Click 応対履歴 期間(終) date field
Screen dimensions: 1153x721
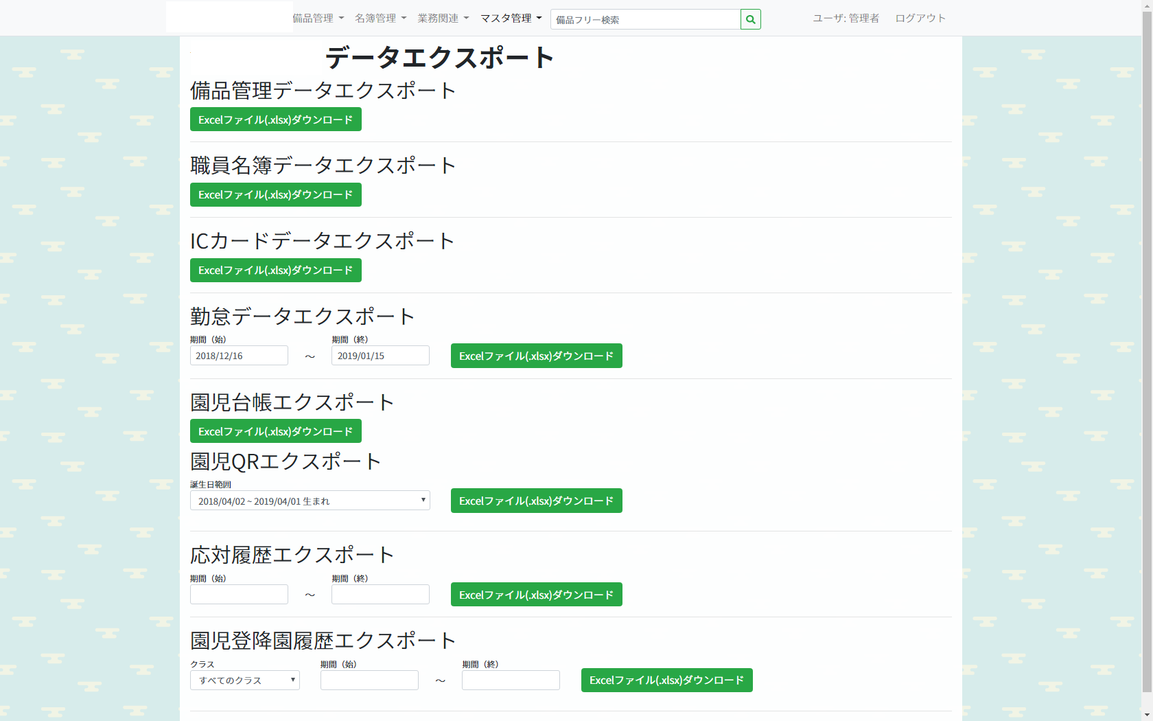coord(380,595)
